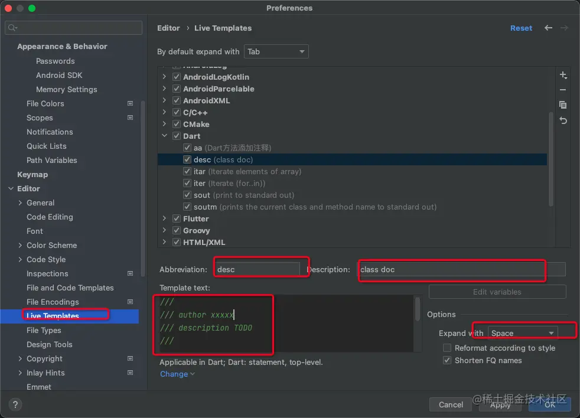Click the project-level icon beside Inspections
Screen dimensions: 580x418
(x=130, y=273)
